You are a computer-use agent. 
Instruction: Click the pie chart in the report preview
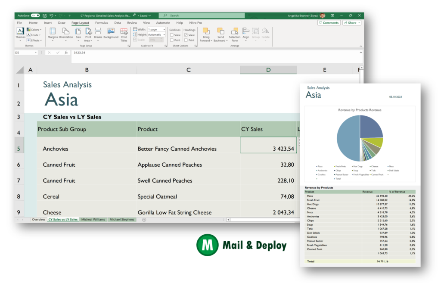pos(360,138)
